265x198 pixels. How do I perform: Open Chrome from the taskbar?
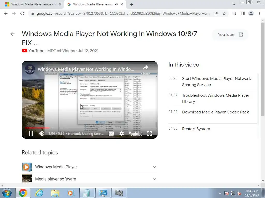point(23,193)
